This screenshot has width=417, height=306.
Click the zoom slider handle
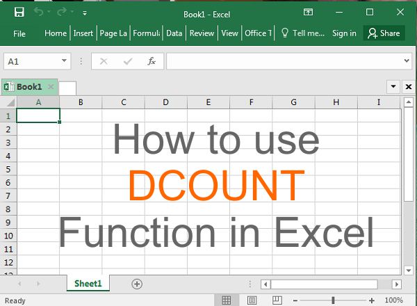[333, 300]
